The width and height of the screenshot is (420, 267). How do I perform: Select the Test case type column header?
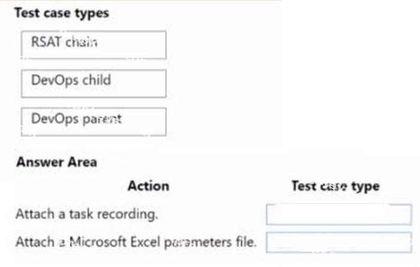335,186
